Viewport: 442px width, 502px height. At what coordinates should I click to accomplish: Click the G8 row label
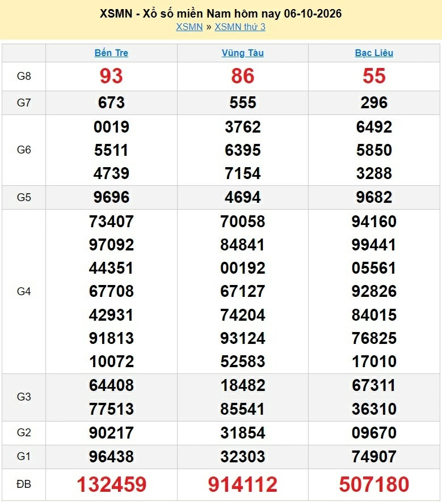click(24, 76)
